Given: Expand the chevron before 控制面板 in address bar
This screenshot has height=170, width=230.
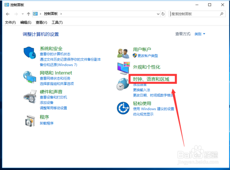Looking at the screenshot, I should coord(40,14).
